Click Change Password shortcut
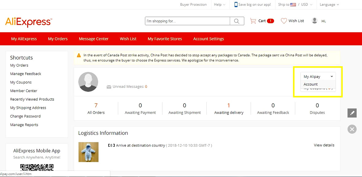362x177 pixels. [x=25, y=116]
